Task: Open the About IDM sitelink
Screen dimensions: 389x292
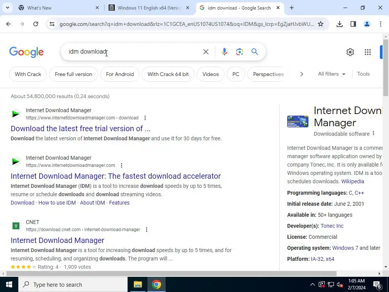Action: tap(92, 203)
